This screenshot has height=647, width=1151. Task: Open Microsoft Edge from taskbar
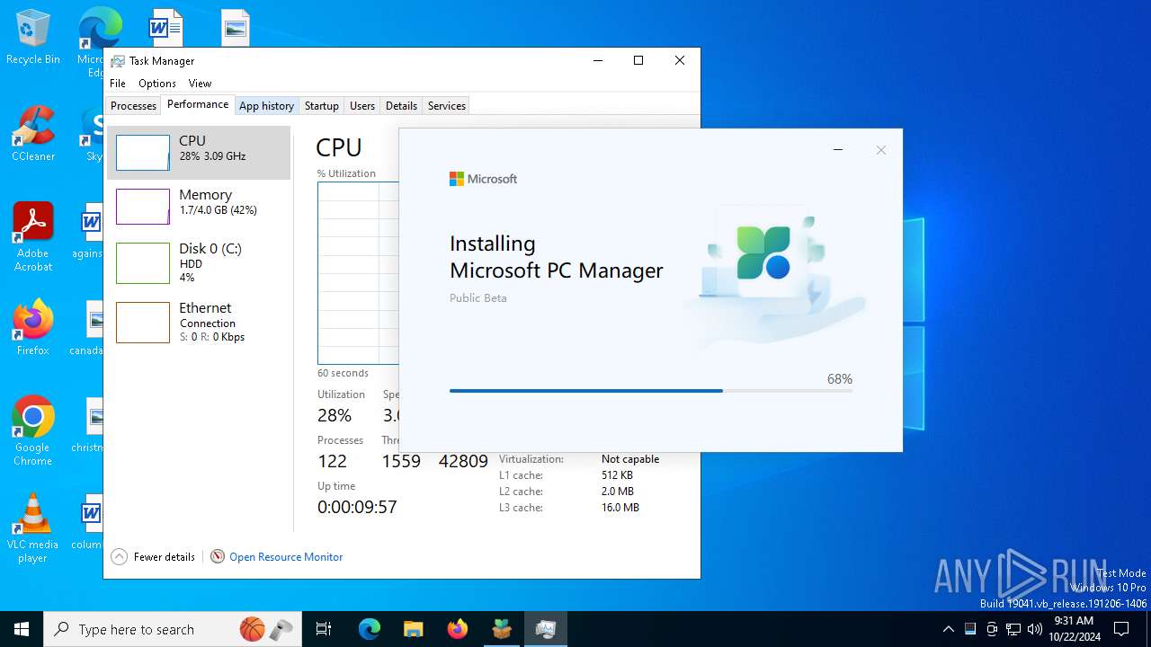370,629
